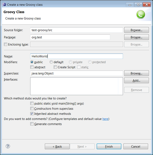Image resolution: width=153 pixels, height=155 pixels.
Task: Close the Create a new Groovy class dialog
Action: [x=147, y=5]
